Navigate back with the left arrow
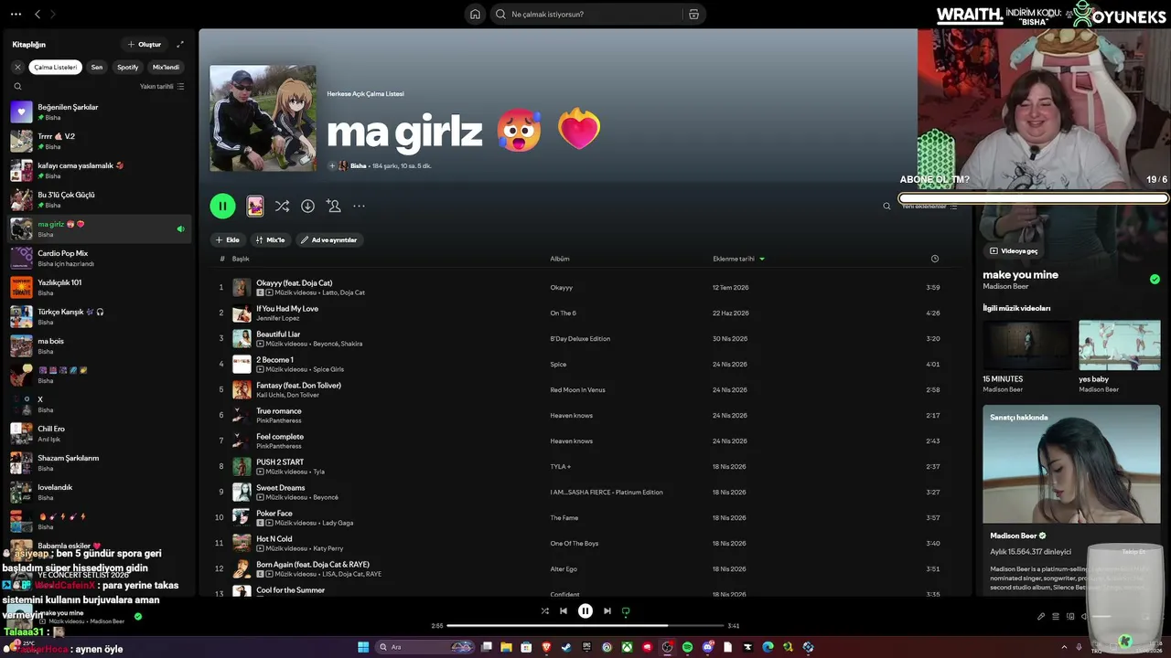 pyautogui.click(x=38, y=14)
